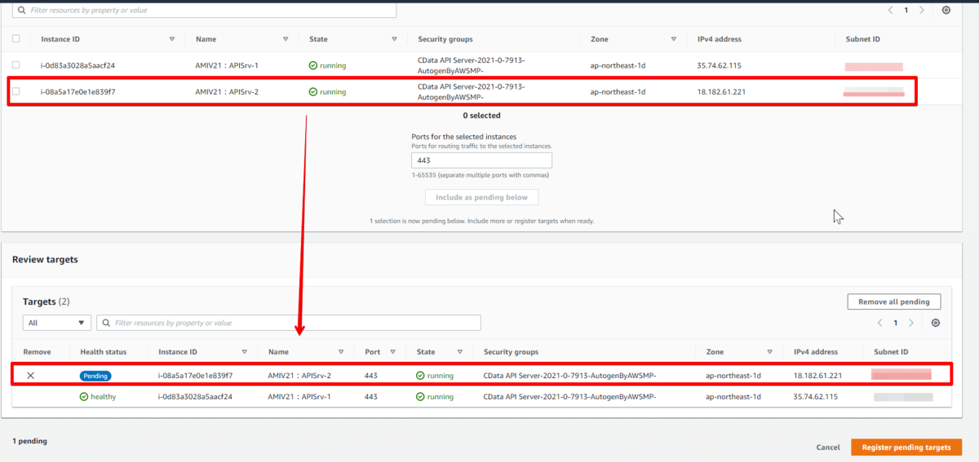The image size is (979, 462).
Task: Click Cancel link at the bottom
Action: coord(828,447)
